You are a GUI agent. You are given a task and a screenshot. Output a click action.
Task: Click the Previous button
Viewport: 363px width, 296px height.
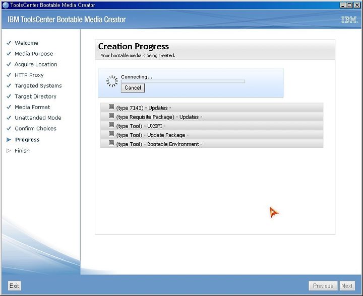tap(323, 286)
